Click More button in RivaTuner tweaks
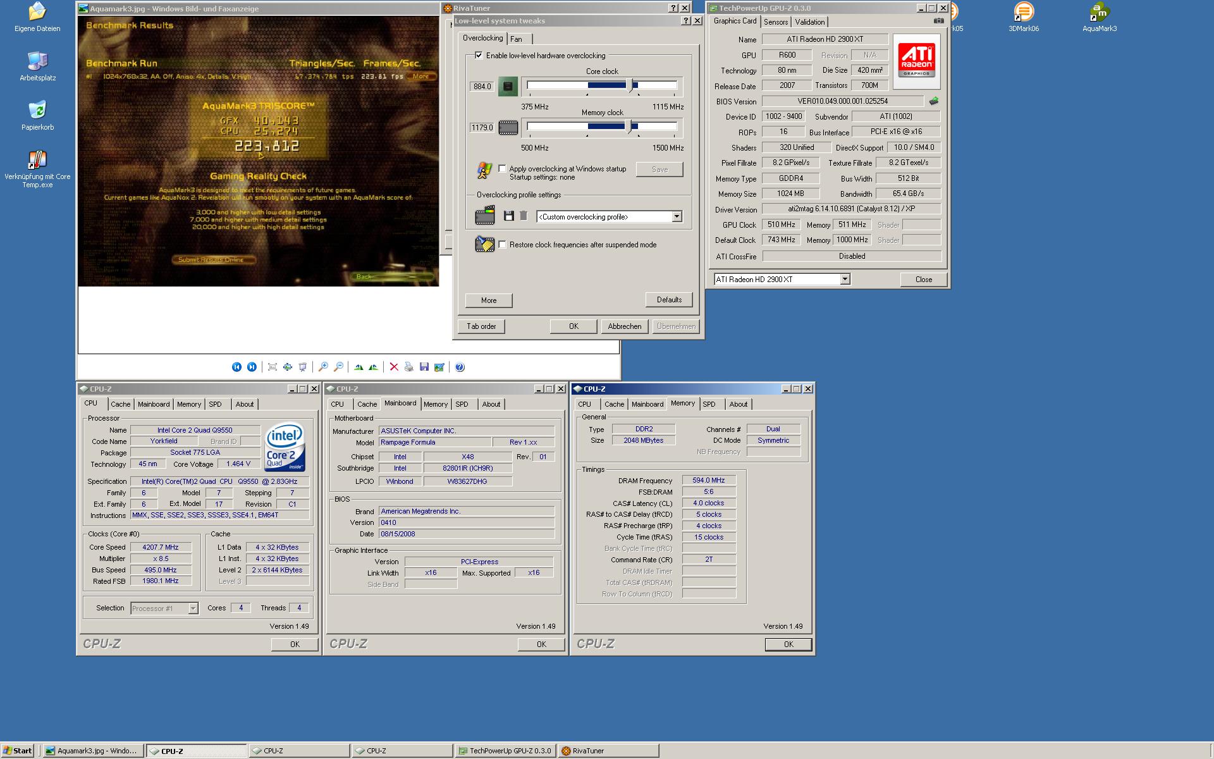This screenshot has width=1214, height=759. click(x=489, y=300)
